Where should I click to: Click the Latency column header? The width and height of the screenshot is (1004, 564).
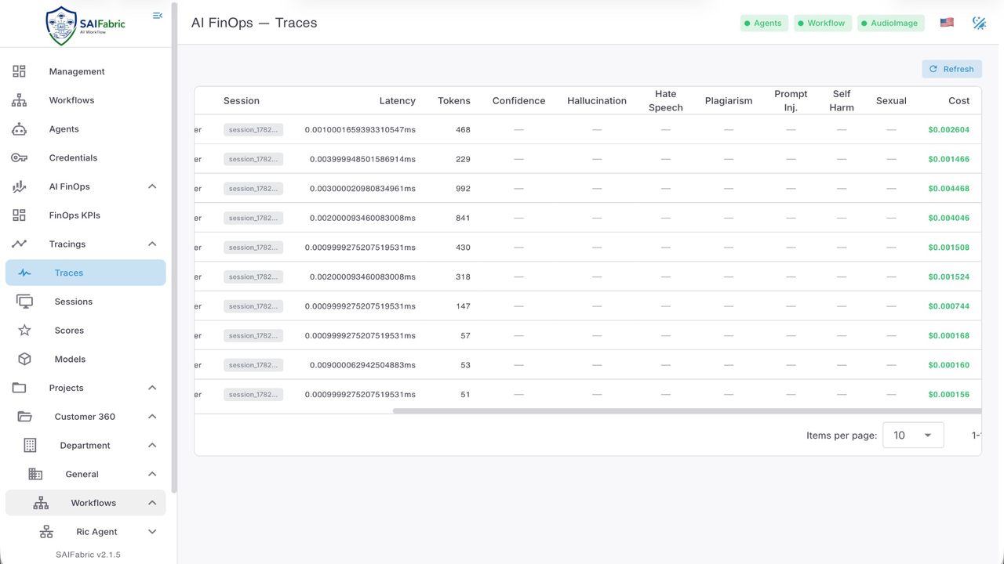(x=397, y=101)
